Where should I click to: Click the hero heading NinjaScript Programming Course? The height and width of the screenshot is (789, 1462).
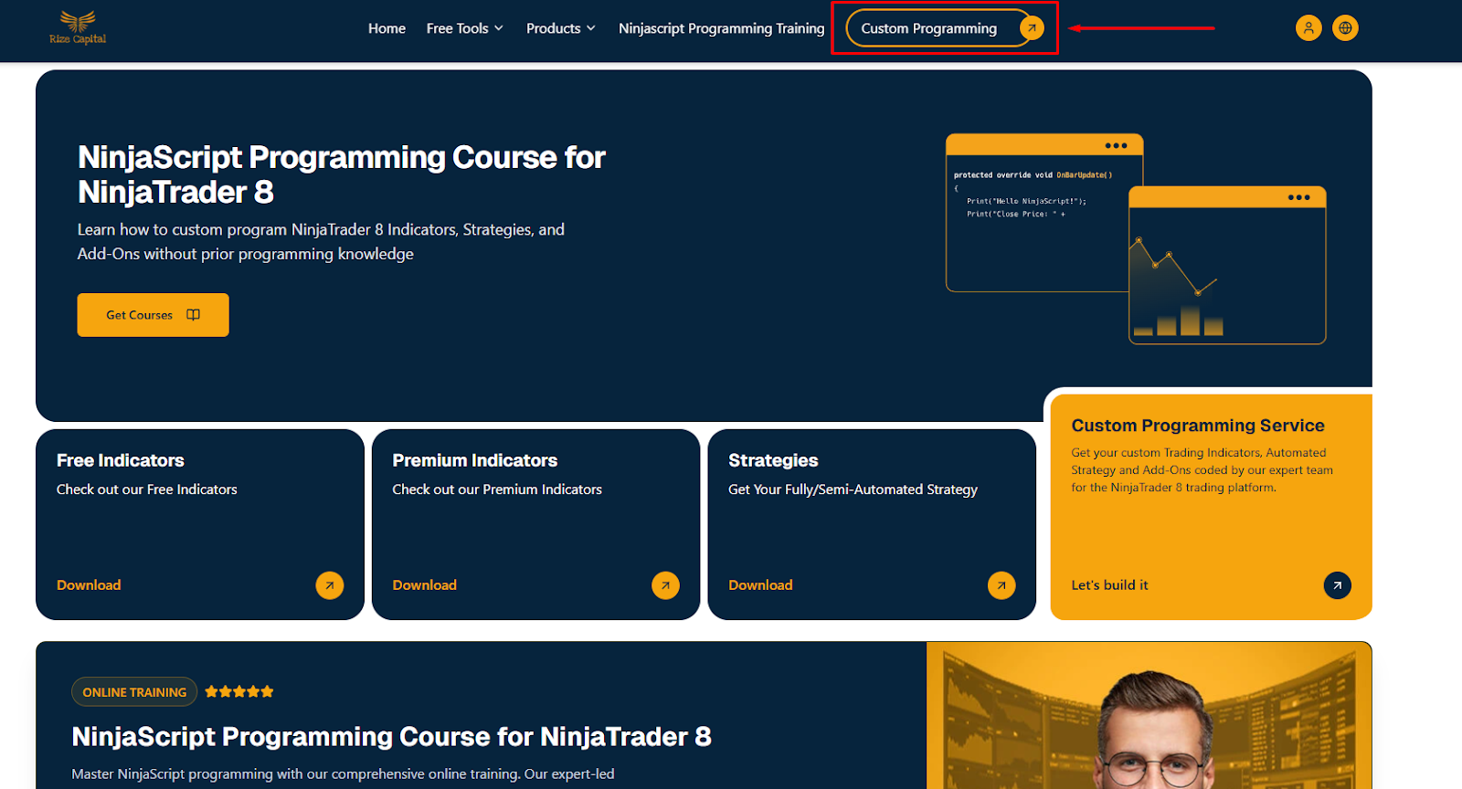[342, 174]
